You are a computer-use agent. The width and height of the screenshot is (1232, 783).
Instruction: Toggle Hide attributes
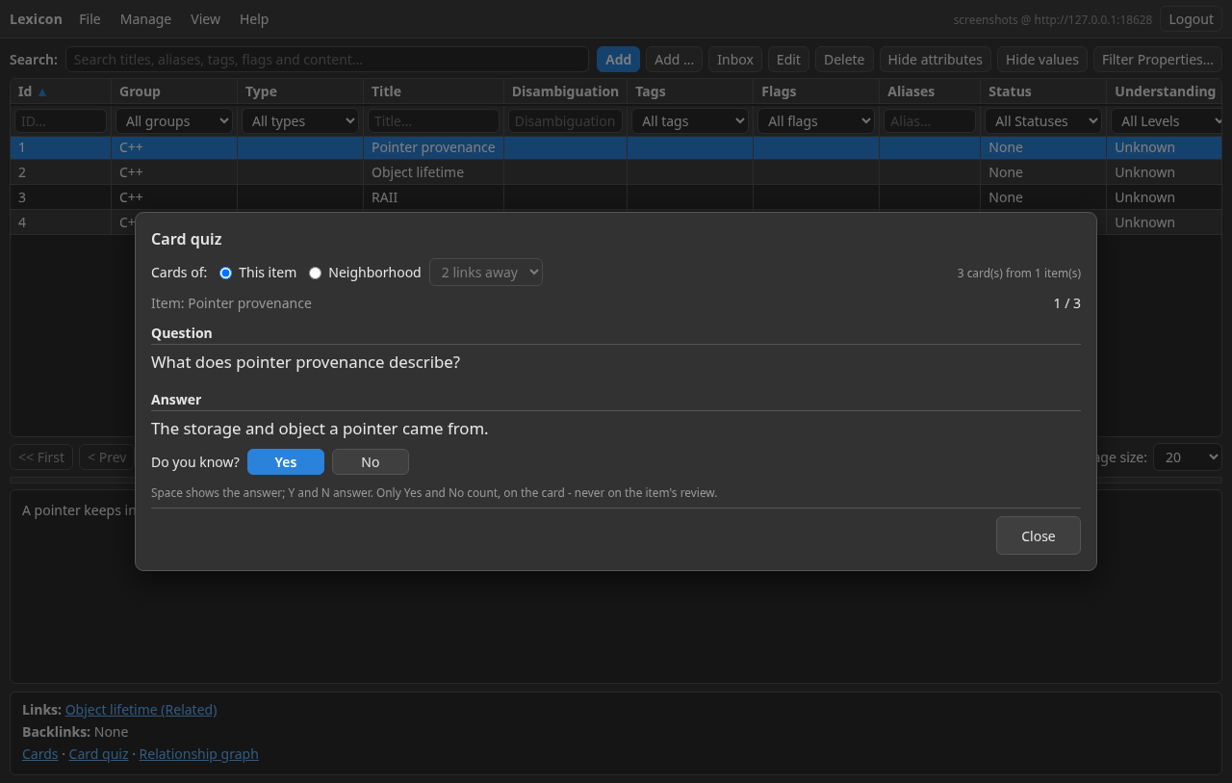935,60
